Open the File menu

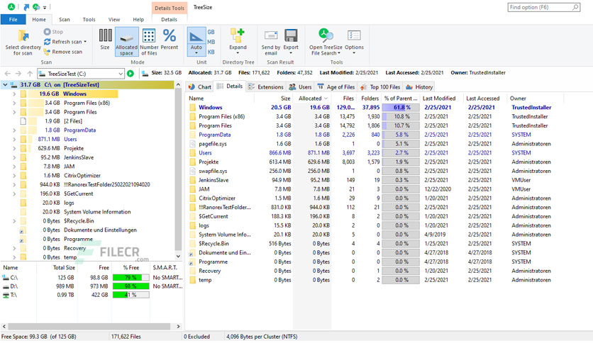[x=13, y=20]
